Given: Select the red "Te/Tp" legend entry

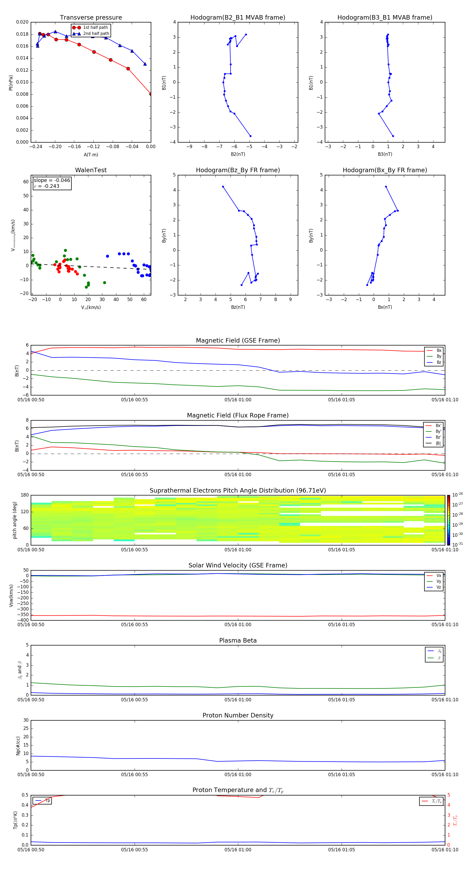Looking at the screenshot, I should coord(432,801).
